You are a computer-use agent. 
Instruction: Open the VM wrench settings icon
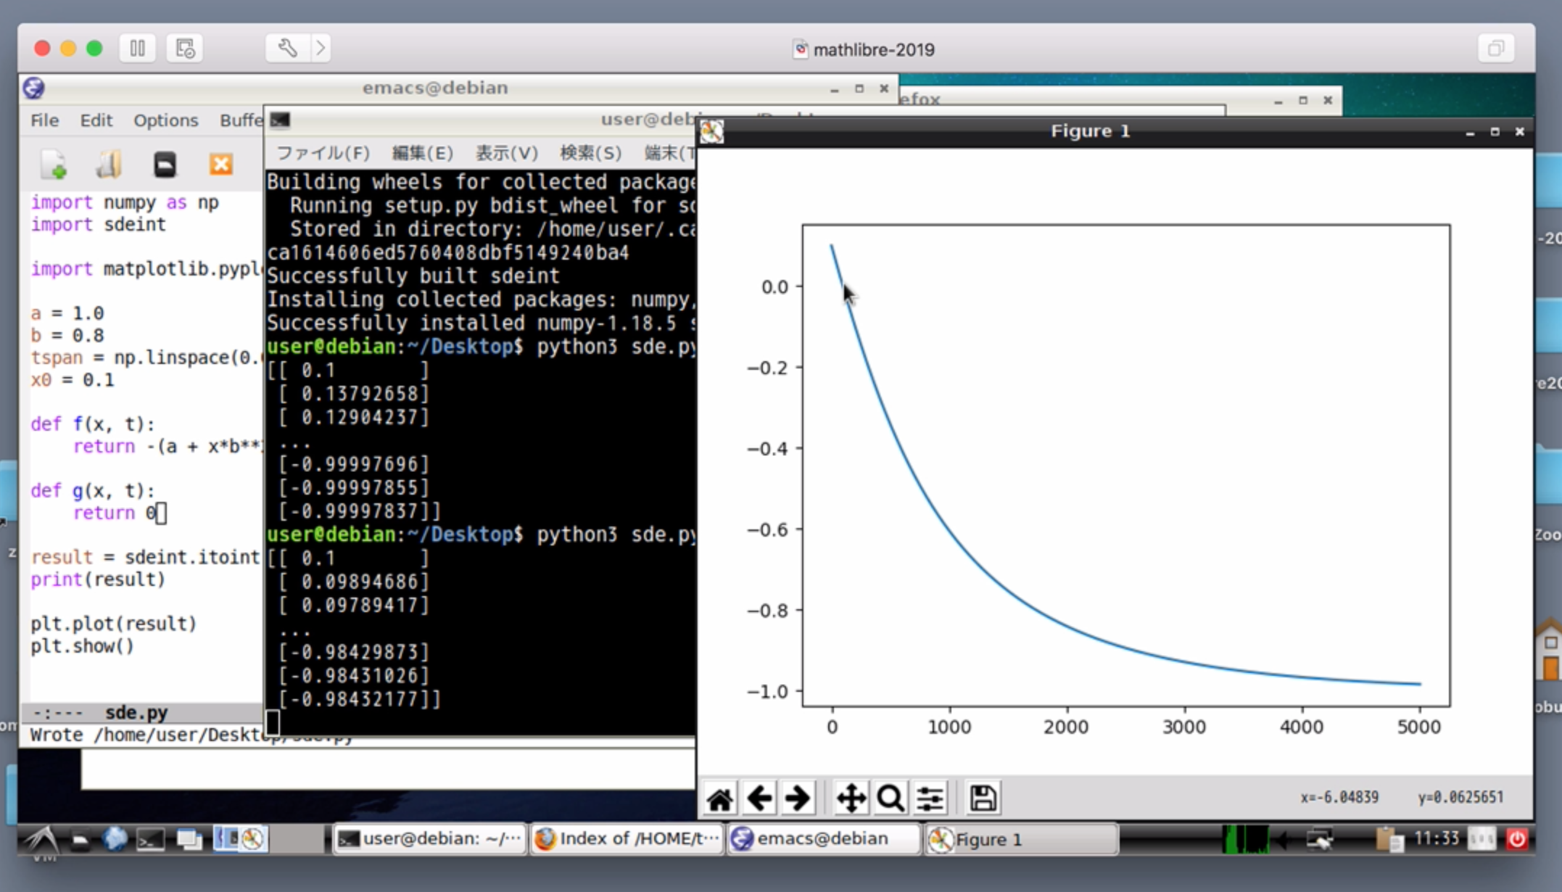tap(287, 49)
